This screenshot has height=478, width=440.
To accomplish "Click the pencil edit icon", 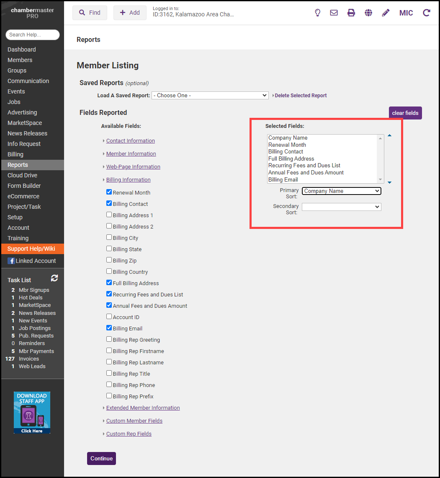I will pyautogui.click(x=386, y=13).
